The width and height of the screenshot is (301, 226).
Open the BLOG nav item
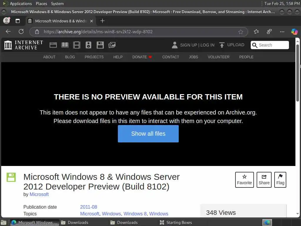click(x=70, y=57)
